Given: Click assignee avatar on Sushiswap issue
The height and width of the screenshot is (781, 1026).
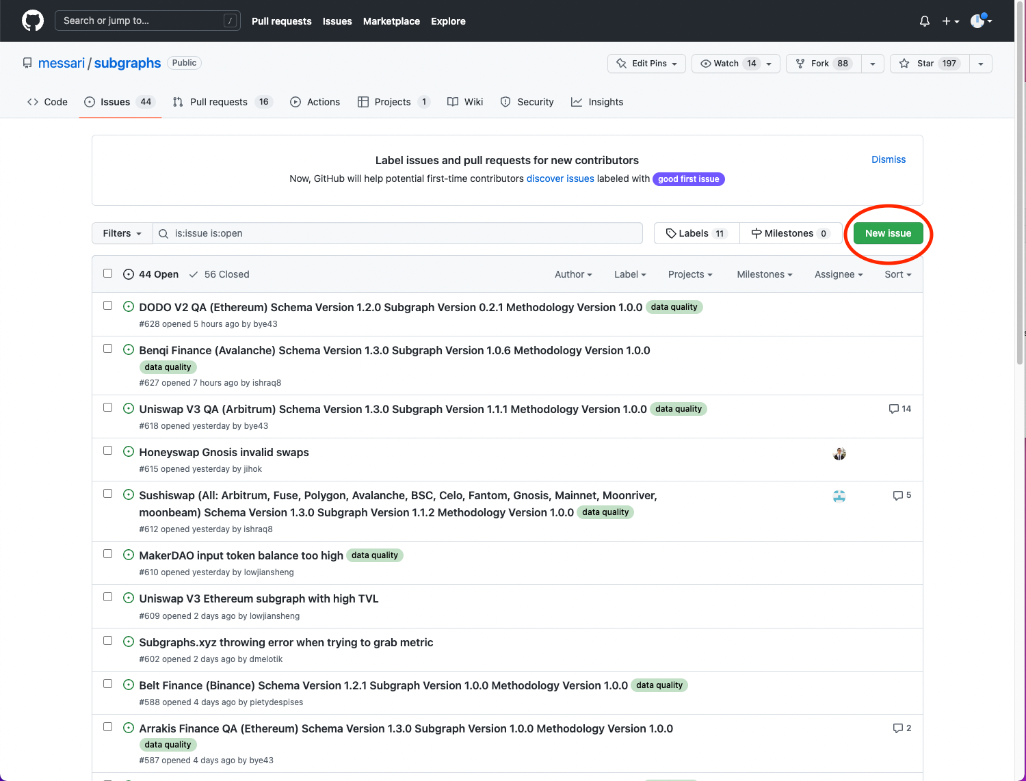Looking at the screenshot, I should (x=840, y=497).
